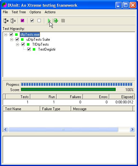Click the Deselect All Tests toolbar icon
Image resolution: width=138 pixels, height=166 pixels.
(13, 21)
